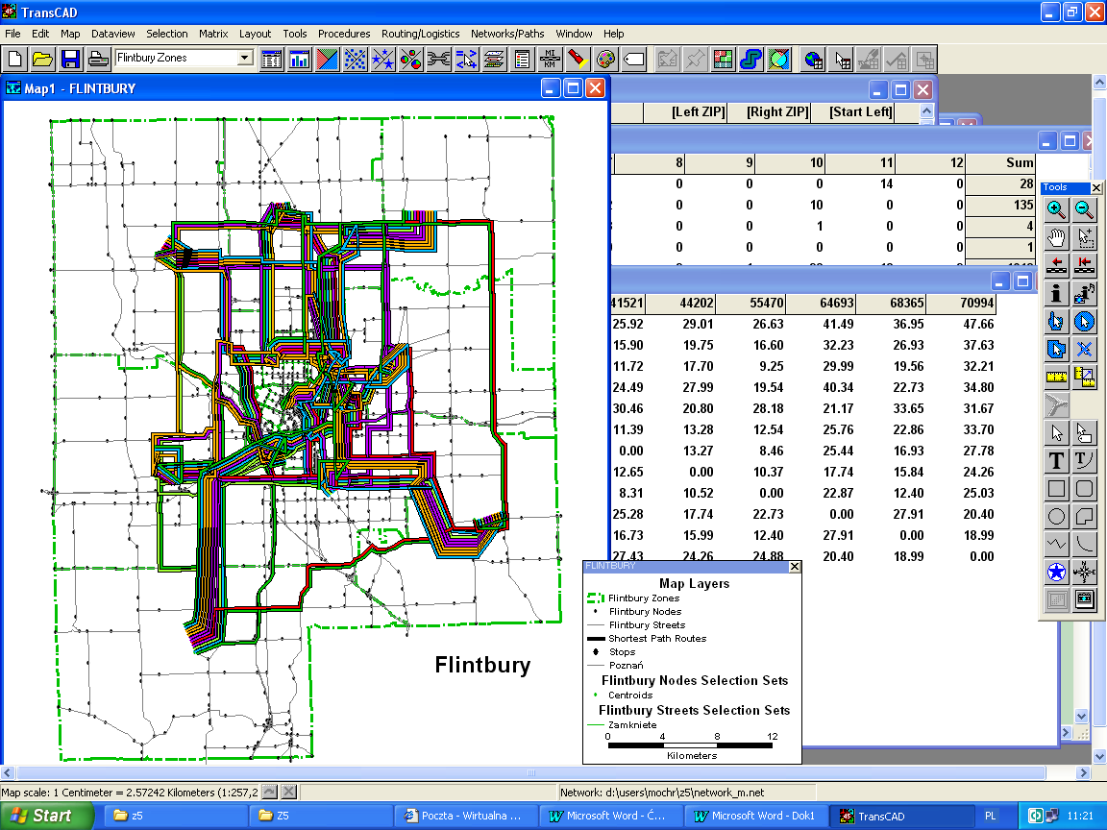Click the Save diskette icon in toolbar

click(70, 59)
